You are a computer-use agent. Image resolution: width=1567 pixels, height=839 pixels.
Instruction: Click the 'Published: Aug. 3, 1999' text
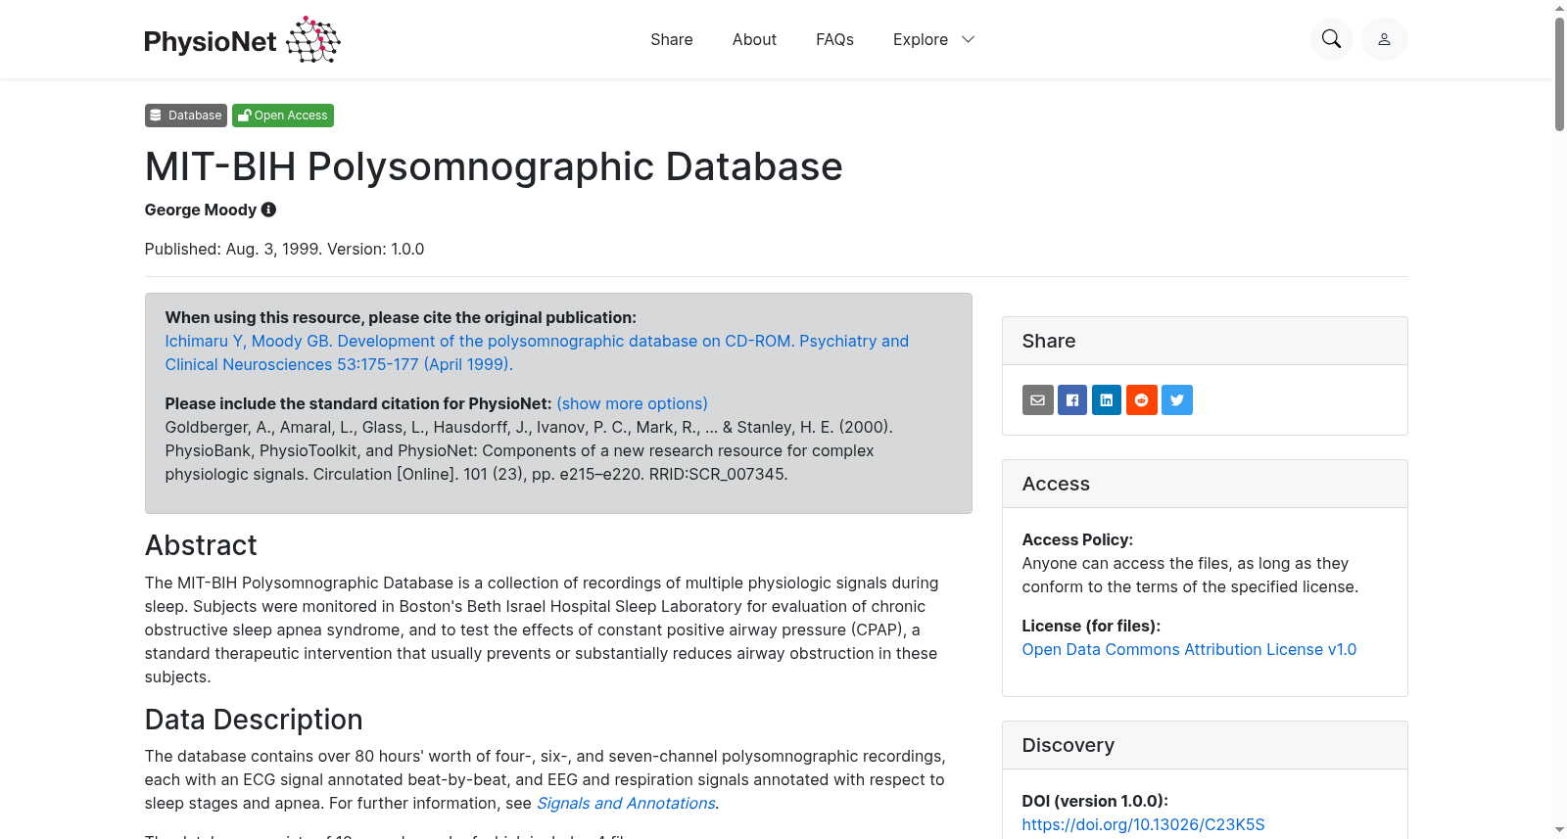pos(233,249)
